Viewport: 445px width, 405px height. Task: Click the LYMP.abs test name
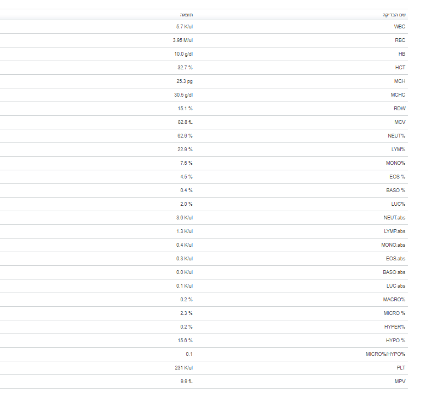coord(395,231)
